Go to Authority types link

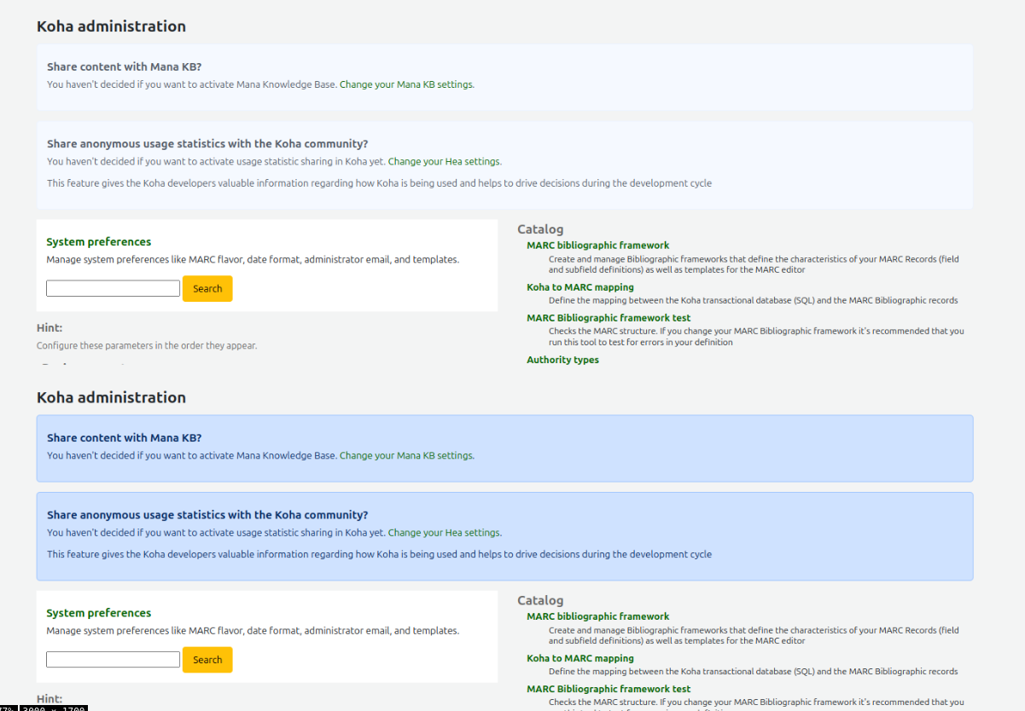[562, 360]
